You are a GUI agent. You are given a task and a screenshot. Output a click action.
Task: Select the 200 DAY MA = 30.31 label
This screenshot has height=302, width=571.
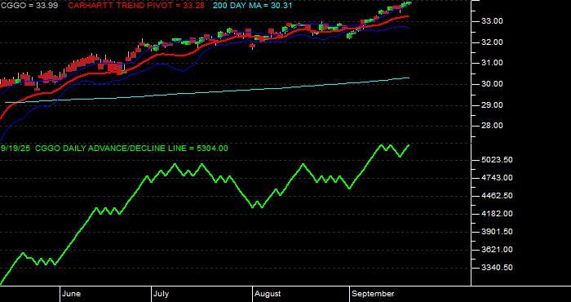pyautogui.click(x=252, y=6)
